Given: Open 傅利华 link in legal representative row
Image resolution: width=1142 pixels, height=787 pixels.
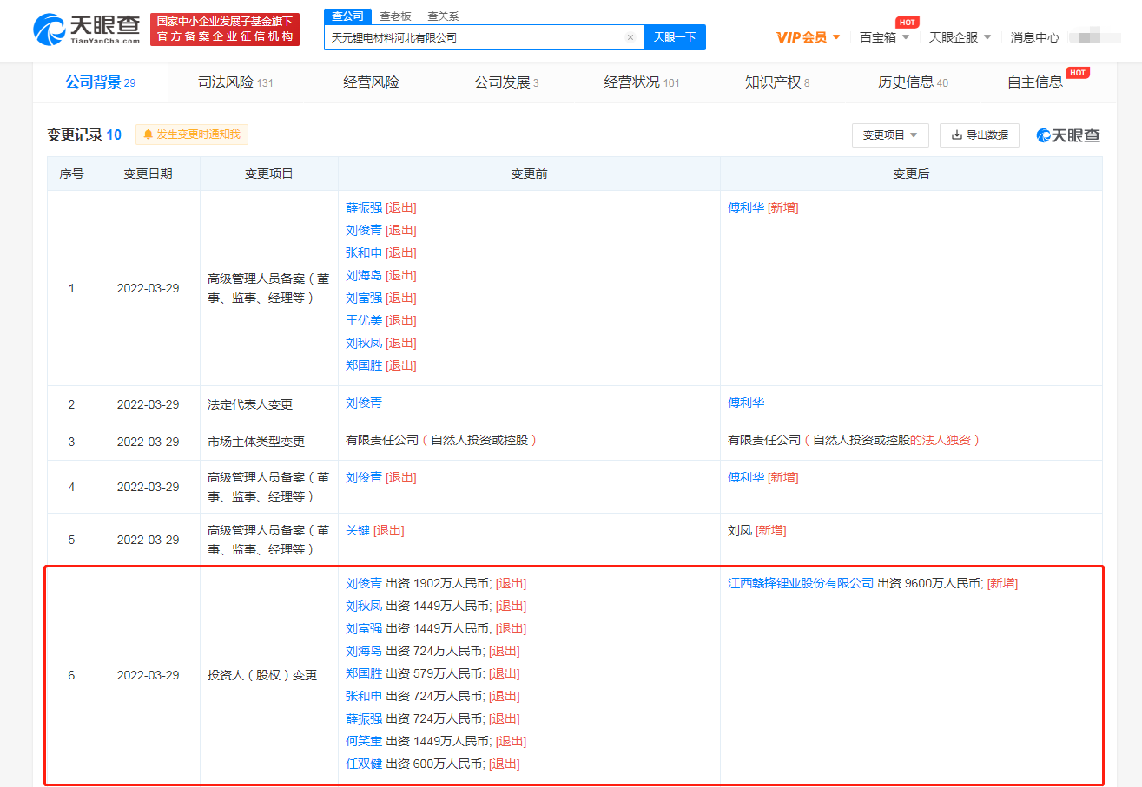Looking at the screenshot, I should tap(746, 403).
